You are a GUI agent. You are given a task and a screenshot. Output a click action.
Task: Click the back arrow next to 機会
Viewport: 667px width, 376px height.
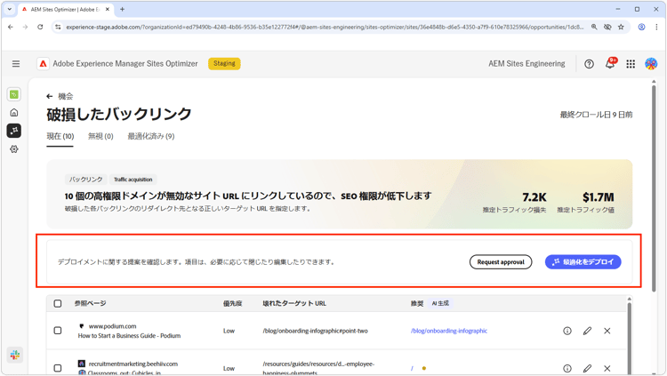pos(49,97)
